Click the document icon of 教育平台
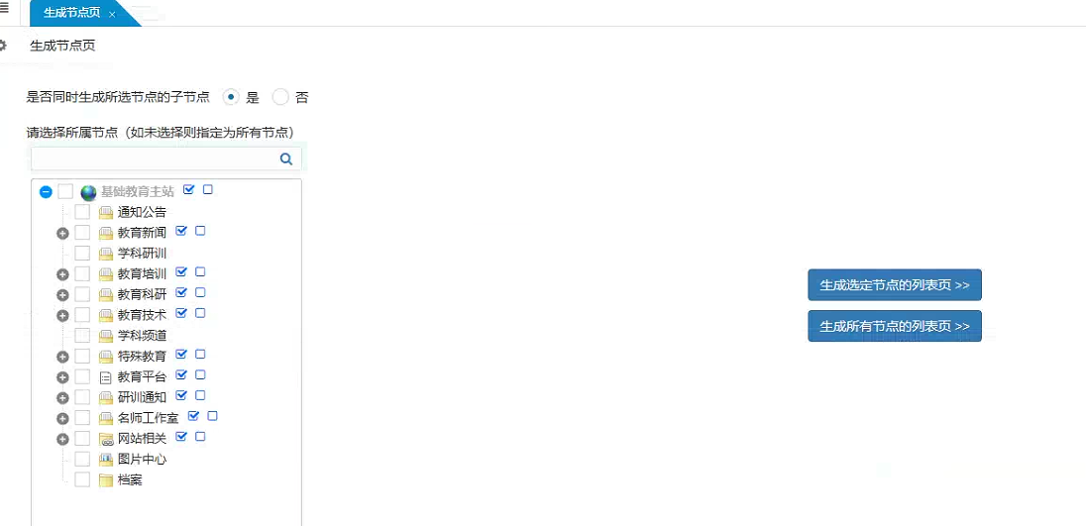The width and height of the screenshot is (1086, 526). click(106, 376)
